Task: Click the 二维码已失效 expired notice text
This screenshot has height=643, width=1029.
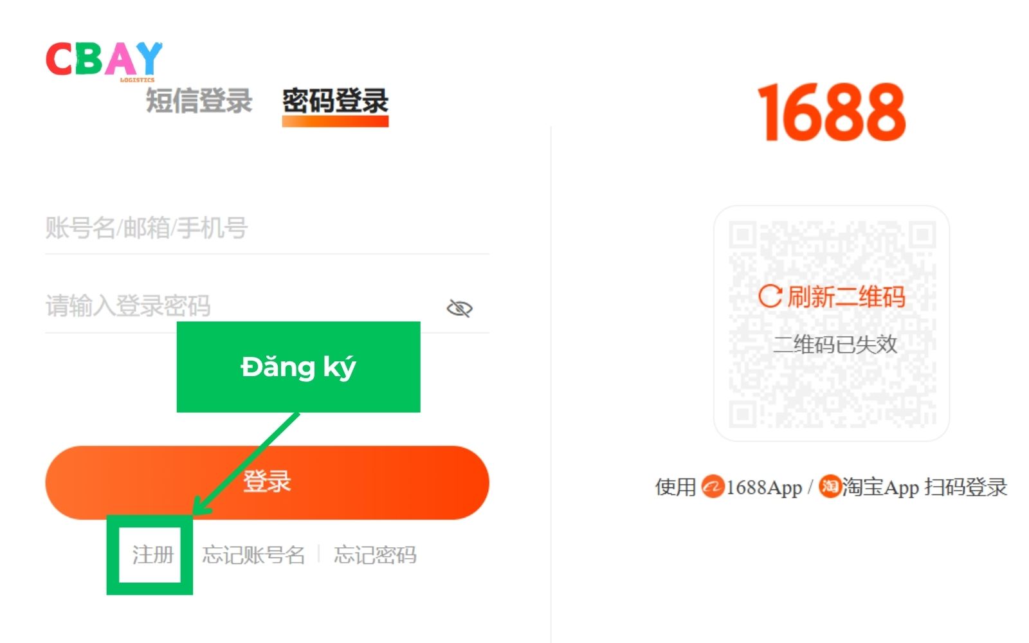Action: (x=835, y=345)
